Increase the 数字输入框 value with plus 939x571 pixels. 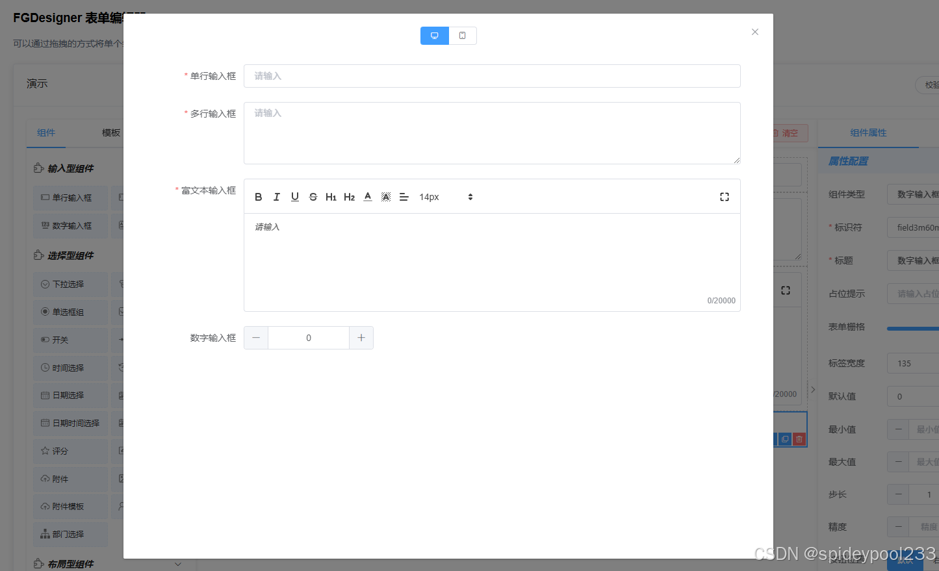[x=361, y=338]
